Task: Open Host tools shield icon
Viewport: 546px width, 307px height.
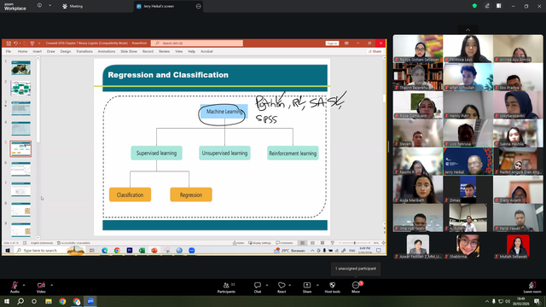Action: [332, 287]
